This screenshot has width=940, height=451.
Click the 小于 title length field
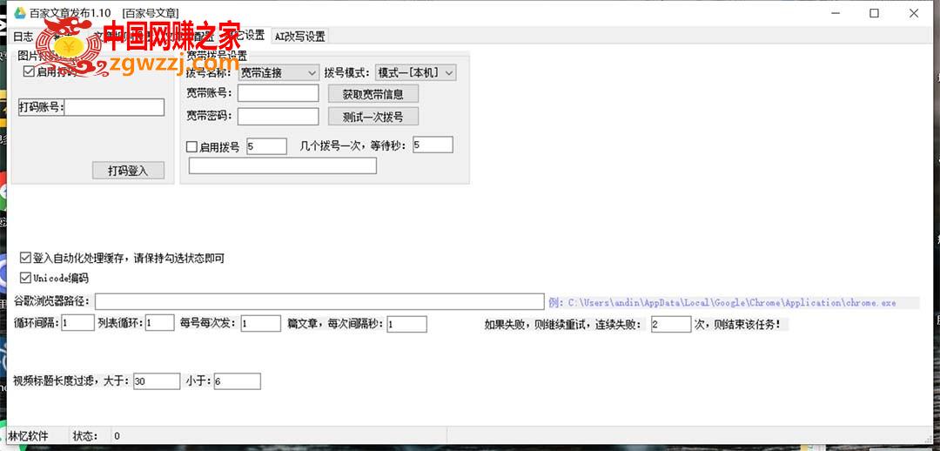pos(237,380)
